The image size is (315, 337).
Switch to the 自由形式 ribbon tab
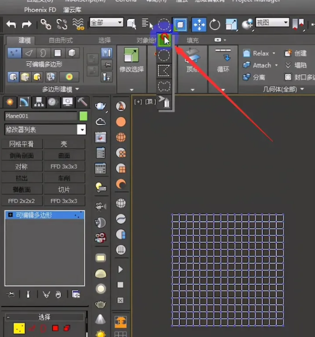pos(61,40)
